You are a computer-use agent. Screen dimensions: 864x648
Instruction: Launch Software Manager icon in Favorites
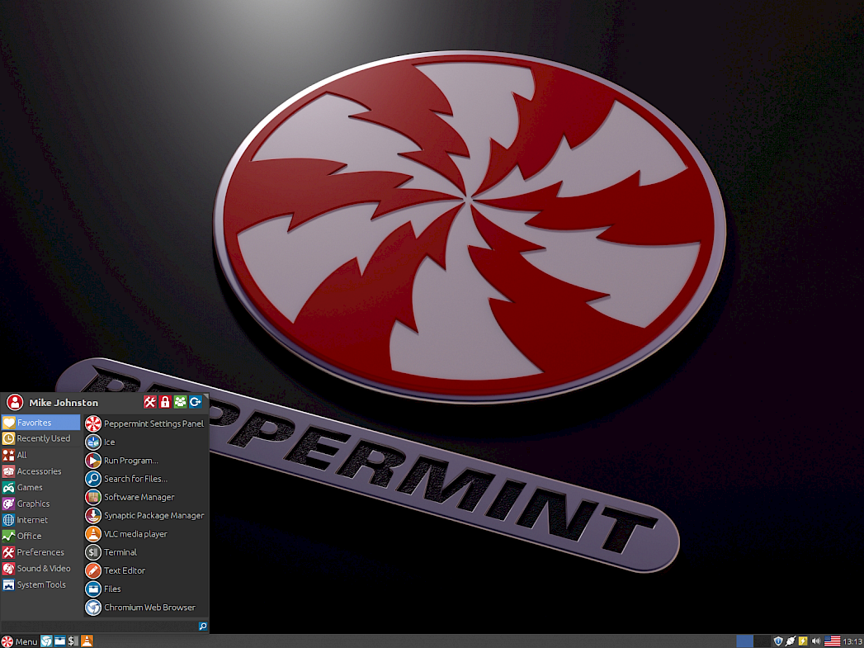click(x=93, y=497)
